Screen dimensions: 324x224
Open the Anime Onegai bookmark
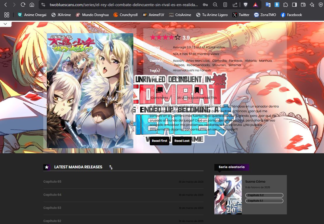click(x=32, y=15)
